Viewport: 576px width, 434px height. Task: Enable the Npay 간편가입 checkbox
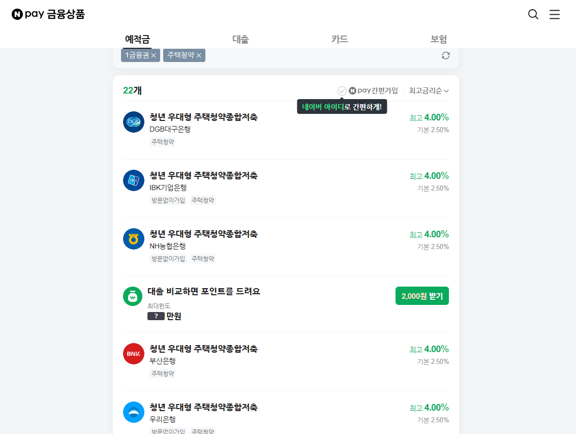(x=342, y=90)
